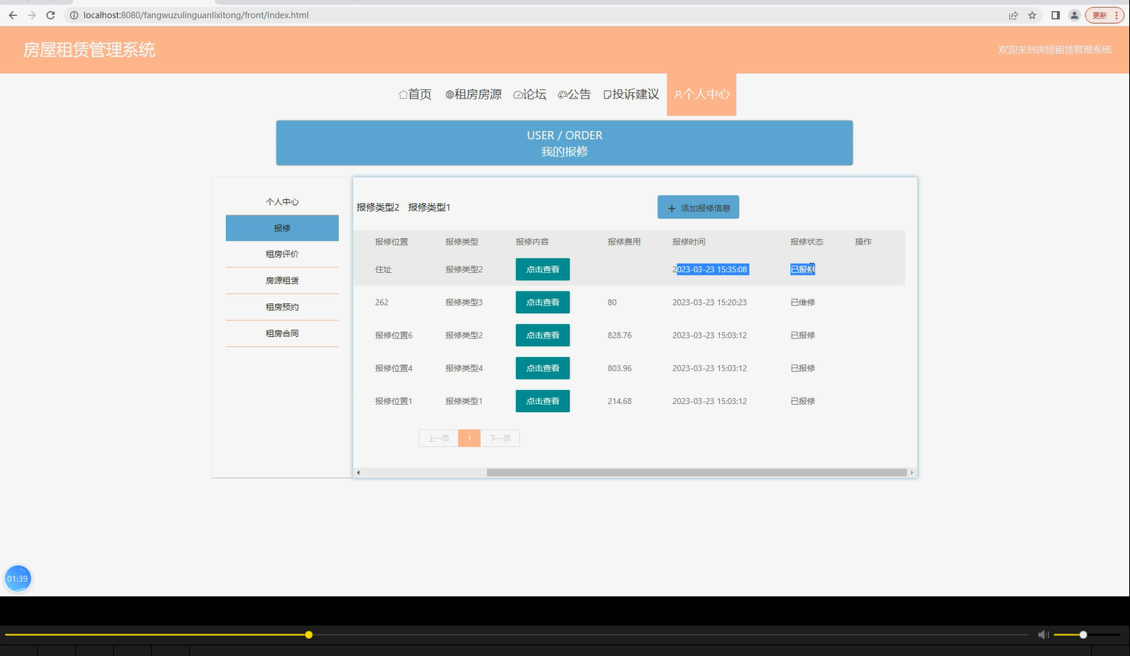This screenshot has width=1130, height=656.
Task: Filter by 报修类型1
Action: tap(429, 207)
